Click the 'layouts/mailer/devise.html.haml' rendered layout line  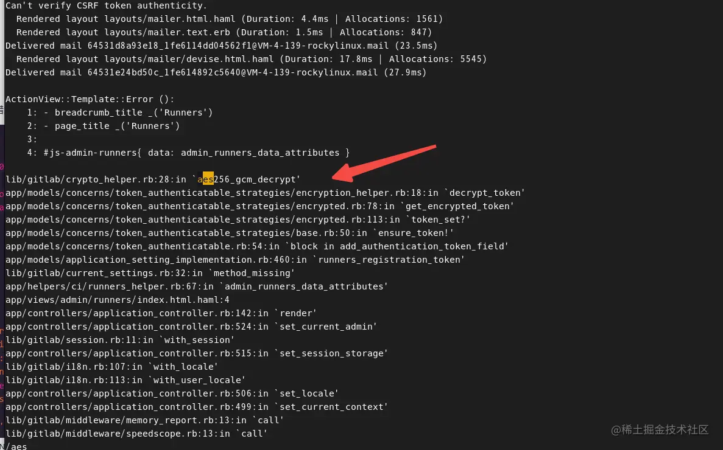coord(252,59)
